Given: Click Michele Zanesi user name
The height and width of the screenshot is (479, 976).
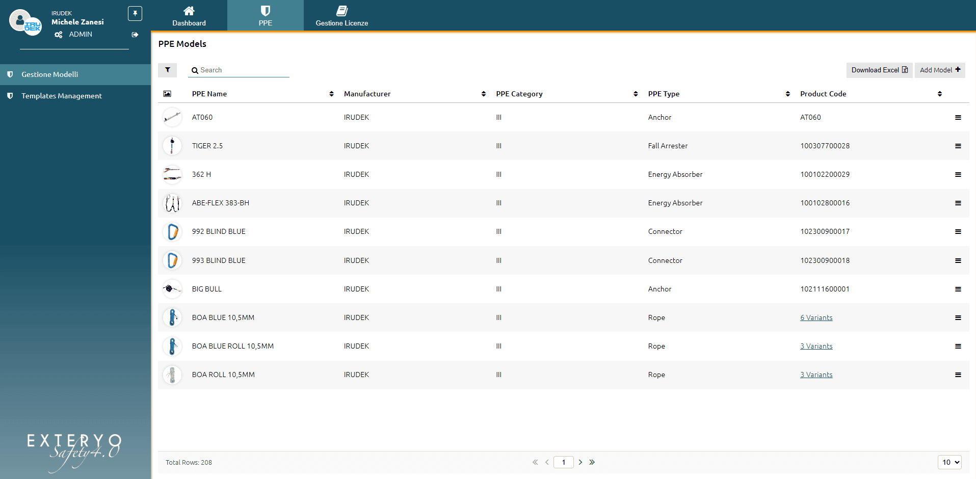Looking at the screenshot, I should tap(77, 22).
